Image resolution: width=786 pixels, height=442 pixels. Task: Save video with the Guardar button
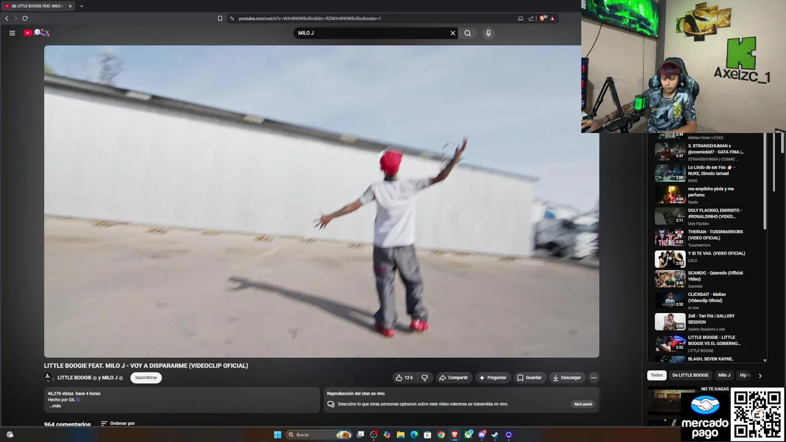[529, 378]
